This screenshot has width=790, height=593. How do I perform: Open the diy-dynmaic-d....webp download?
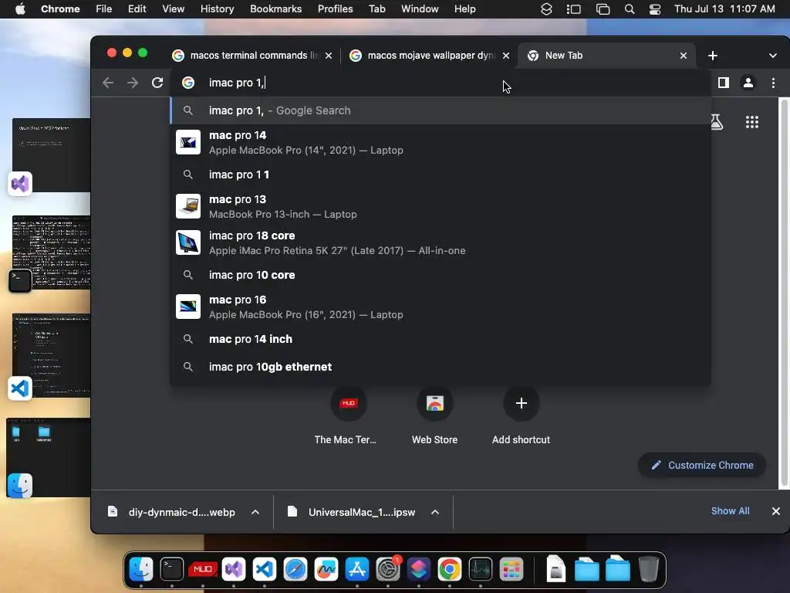[171, 513]
